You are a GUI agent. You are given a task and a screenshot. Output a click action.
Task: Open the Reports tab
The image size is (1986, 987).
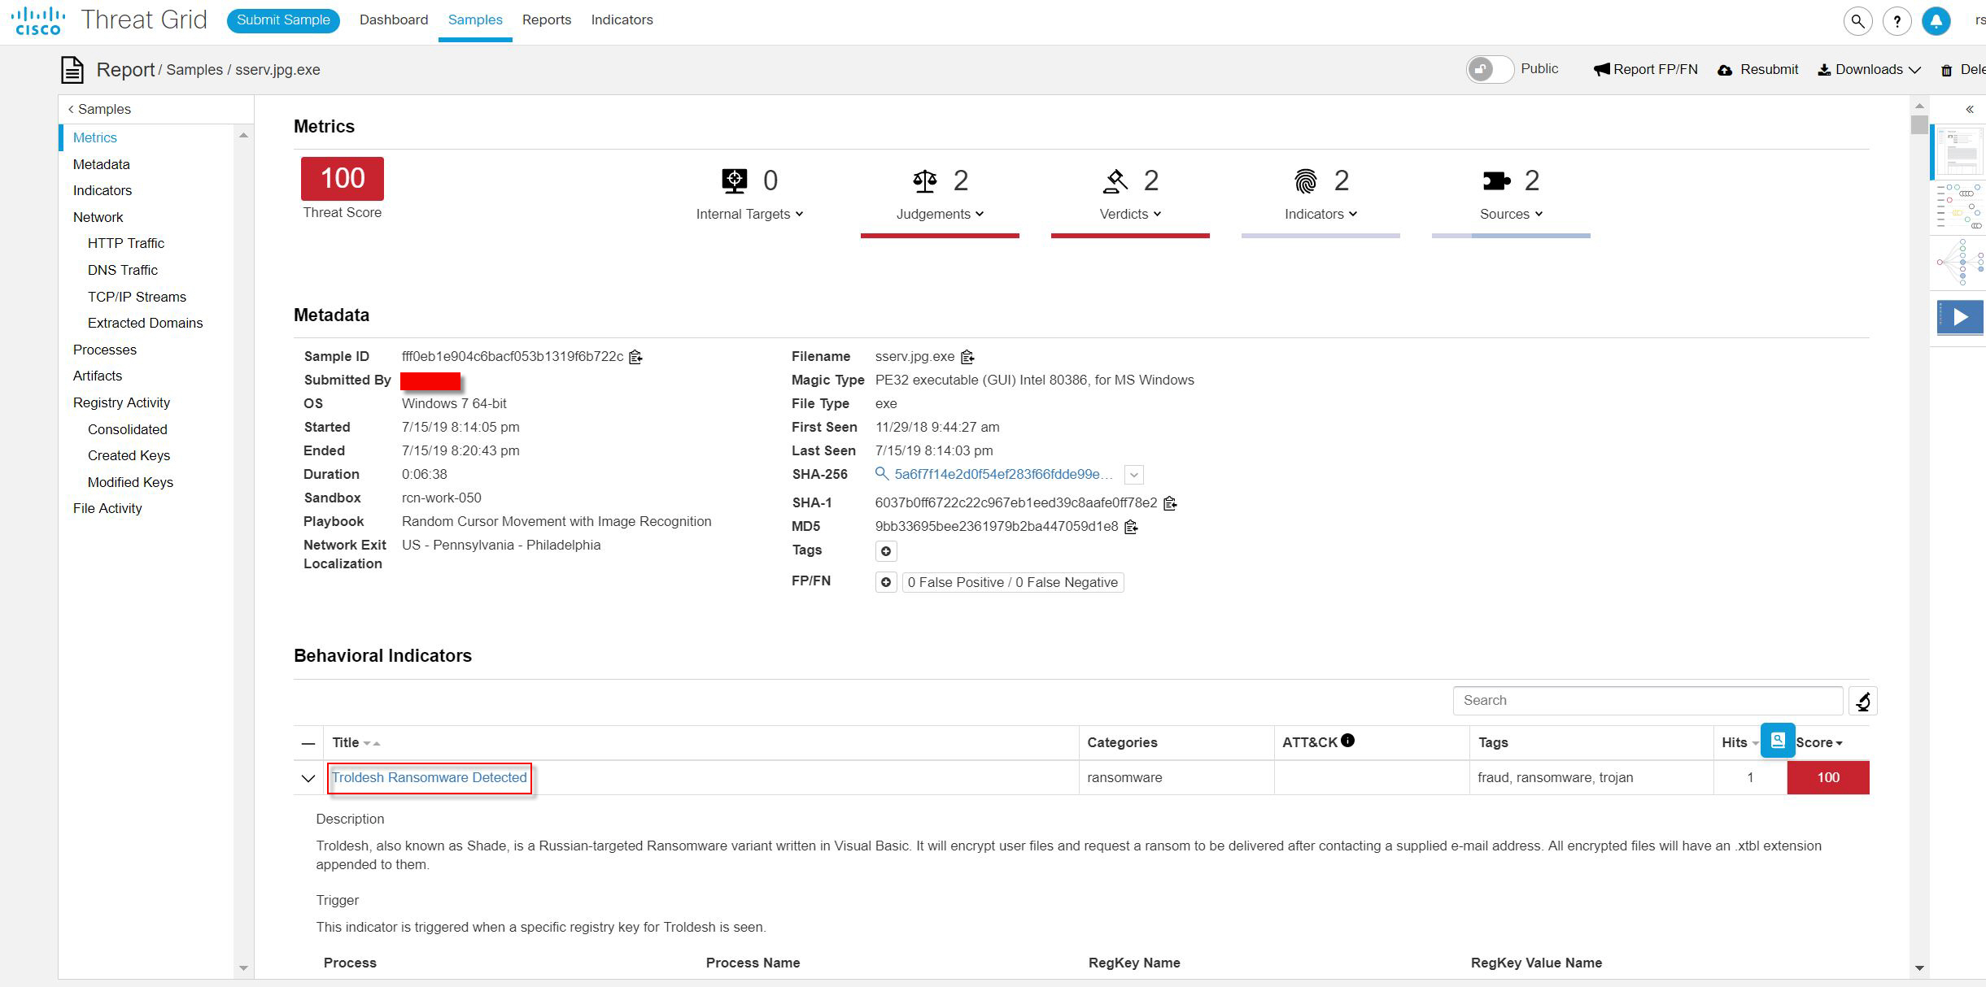[546, 20]
